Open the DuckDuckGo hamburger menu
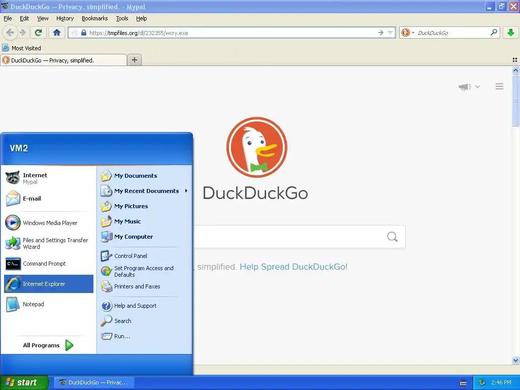The width and height of the screenshot is (520, 390). (x=500, y=86)
